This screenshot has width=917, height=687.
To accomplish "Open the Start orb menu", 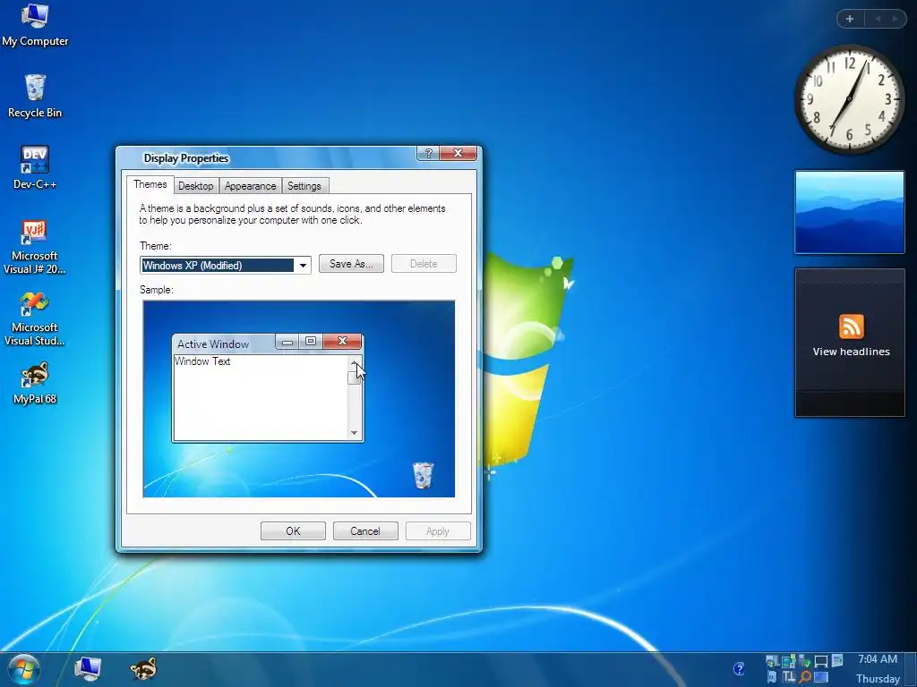I will click(x=23, y=669).
